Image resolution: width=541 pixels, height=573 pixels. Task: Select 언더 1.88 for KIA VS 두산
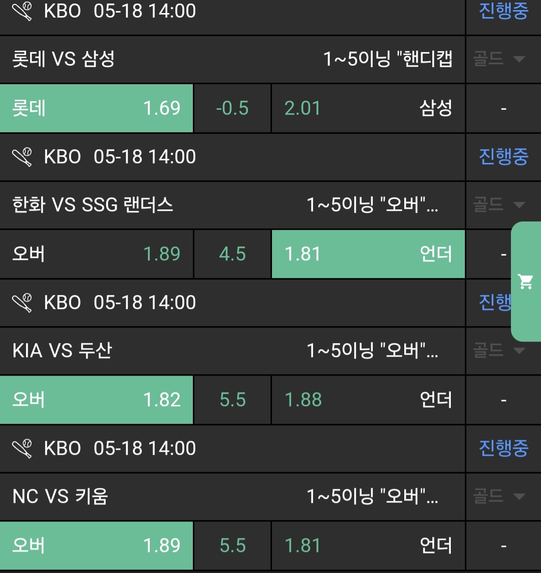(368, 400)
